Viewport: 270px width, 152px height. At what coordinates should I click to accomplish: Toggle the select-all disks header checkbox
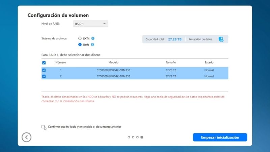44,63
